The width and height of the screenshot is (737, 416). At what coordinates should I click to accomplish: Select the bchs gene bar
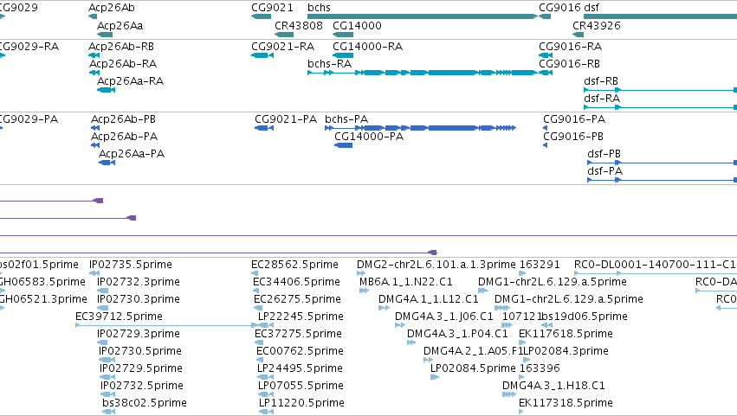click(x=422, y=16)
